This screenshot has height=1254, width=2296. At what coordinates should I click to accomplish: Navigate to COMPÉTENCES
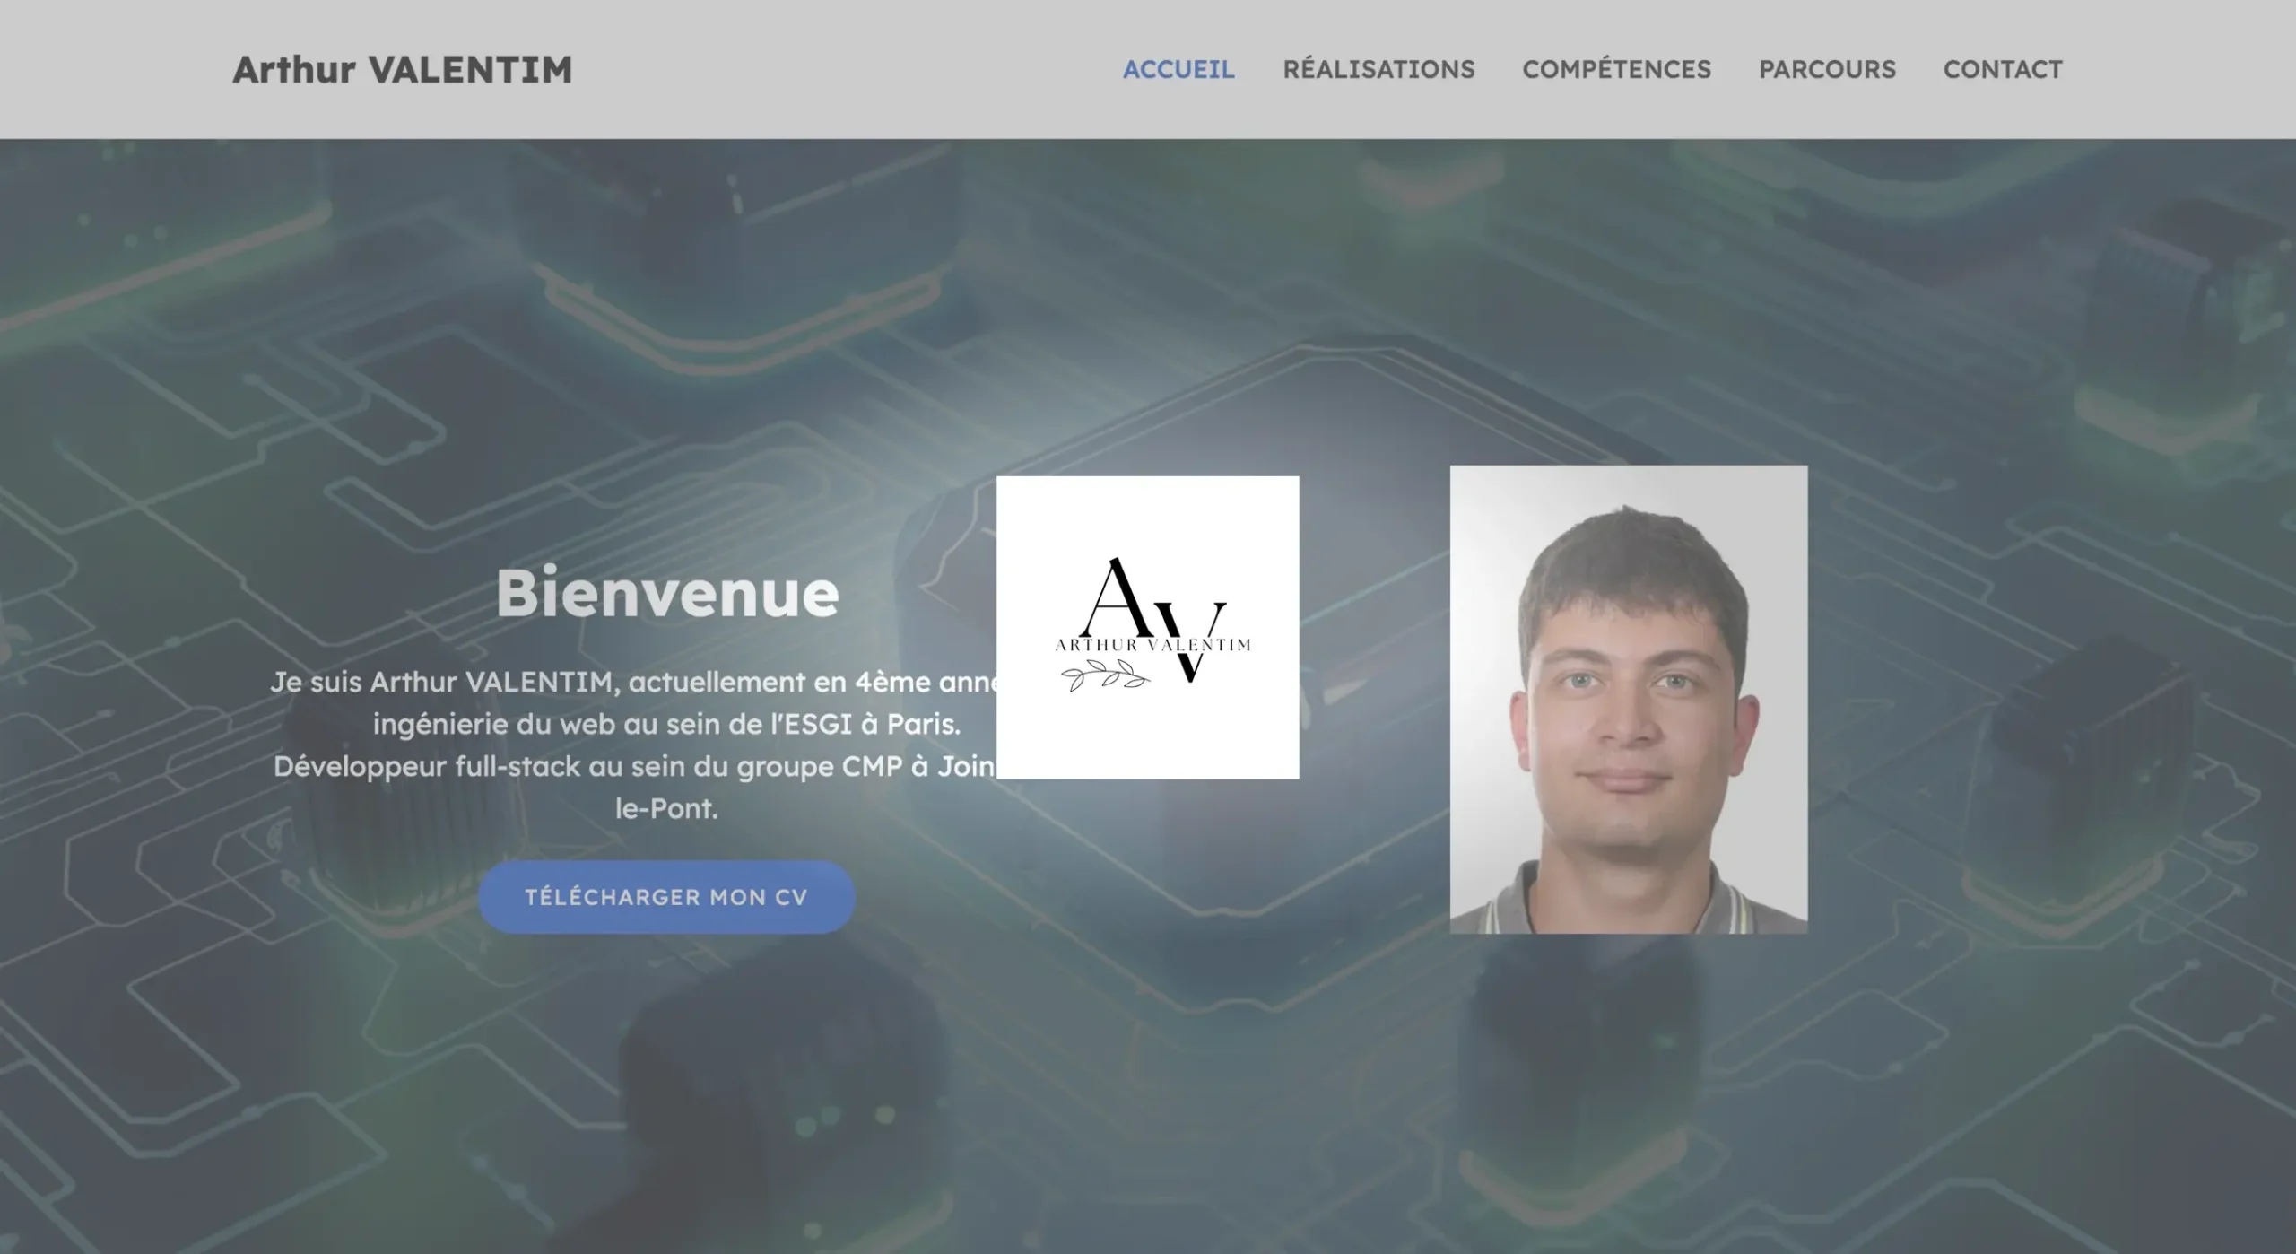(1616, 69)
